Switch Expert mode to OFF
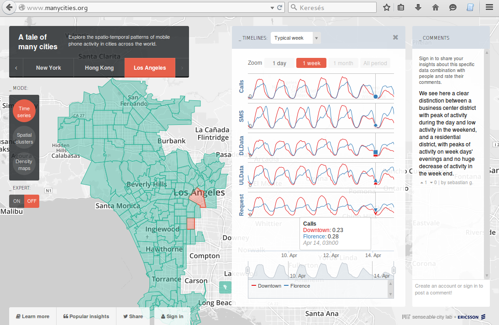The width and height of the screenshot is (499, 325). point(32,201)
